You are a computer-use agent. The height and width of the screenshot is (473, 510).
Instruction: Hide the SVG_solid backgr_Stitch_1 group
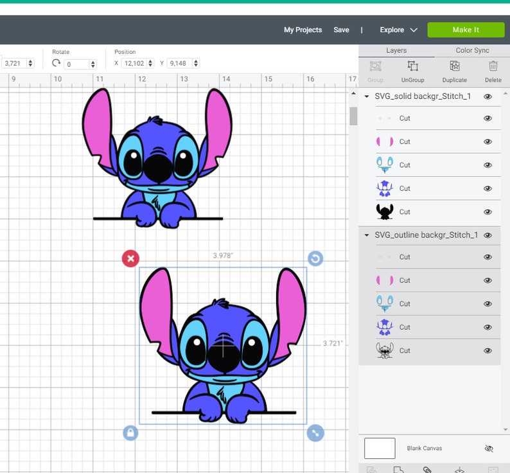pyautogui.click(x=488, y=96)
